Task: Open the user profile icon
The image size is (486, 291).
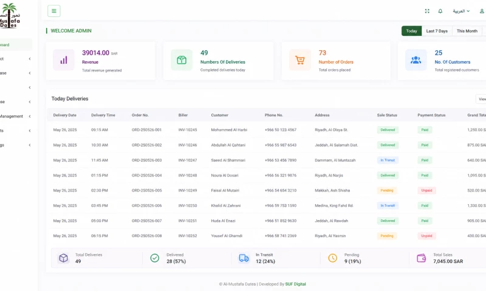Action: (482, 11)
